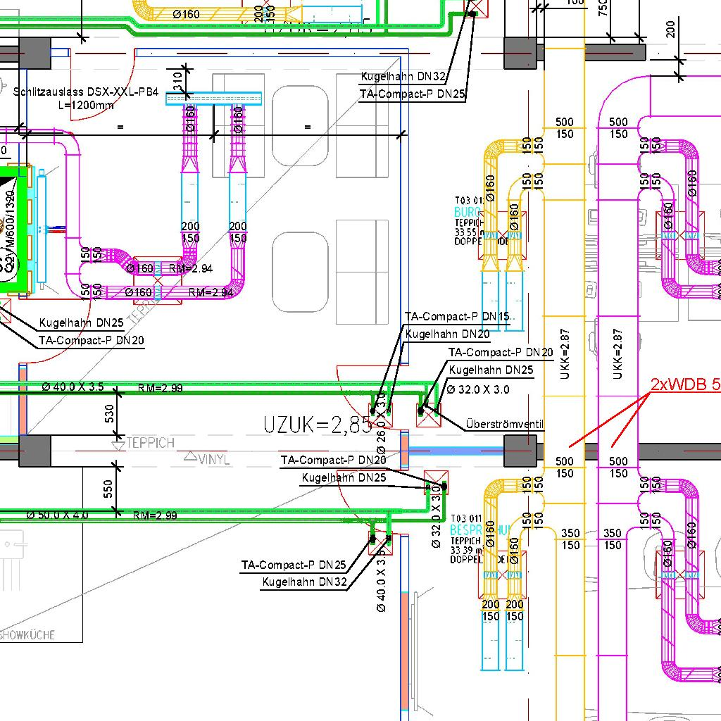Click the 530 dimension text
The width and height of the screenshot is (721, 721).
(x=109, y=414)
